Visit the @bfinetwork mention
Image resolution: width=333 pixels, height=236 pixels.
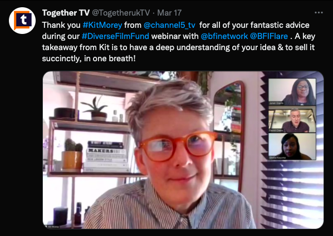(224, 36)
